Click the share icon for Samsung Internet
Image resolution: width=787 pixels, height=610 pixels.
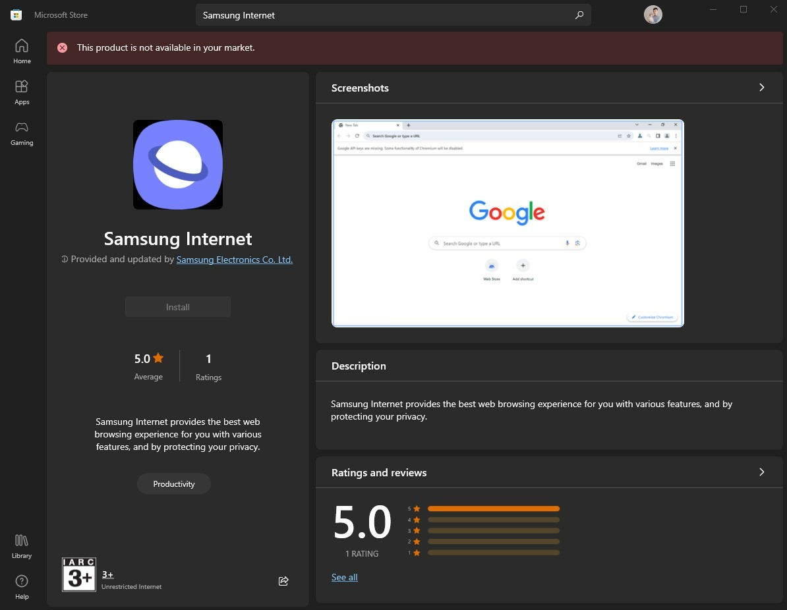coord(283,581)
